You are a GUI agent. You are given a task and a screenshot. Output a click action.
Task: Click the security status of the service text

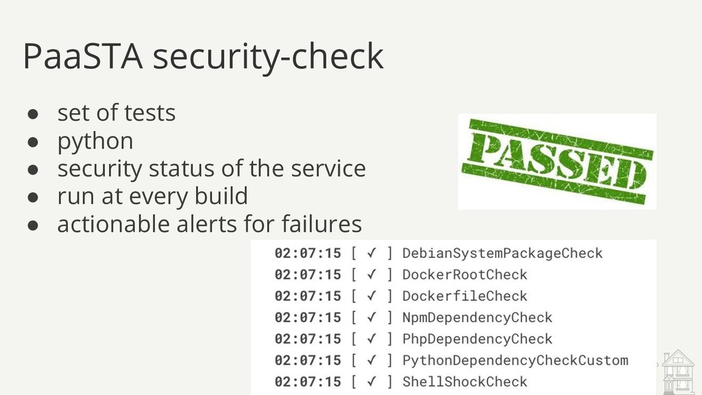pos(211,169)
